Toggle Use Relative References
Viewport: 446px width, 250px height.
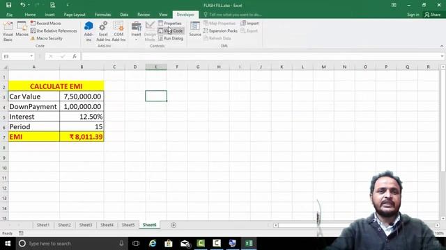point(54,31)
